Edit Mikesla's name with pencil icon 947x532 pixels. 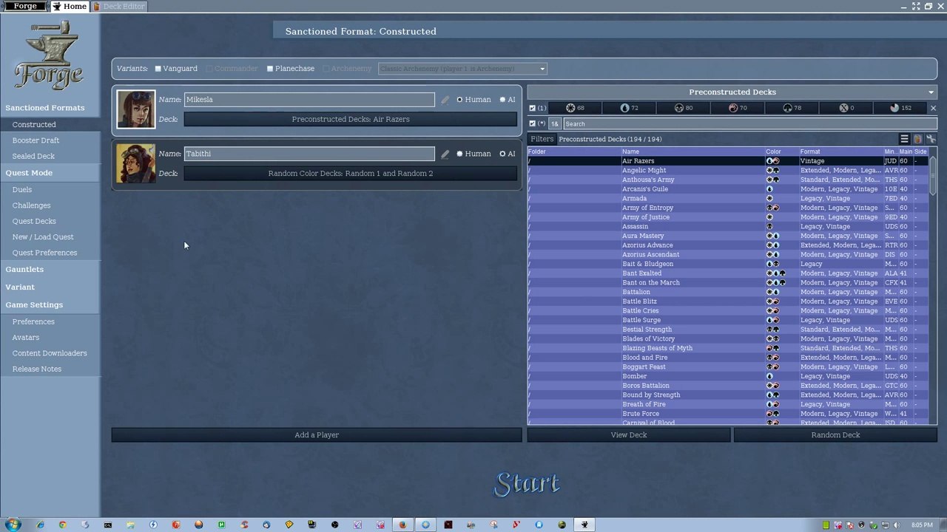(x=445, y=100)
